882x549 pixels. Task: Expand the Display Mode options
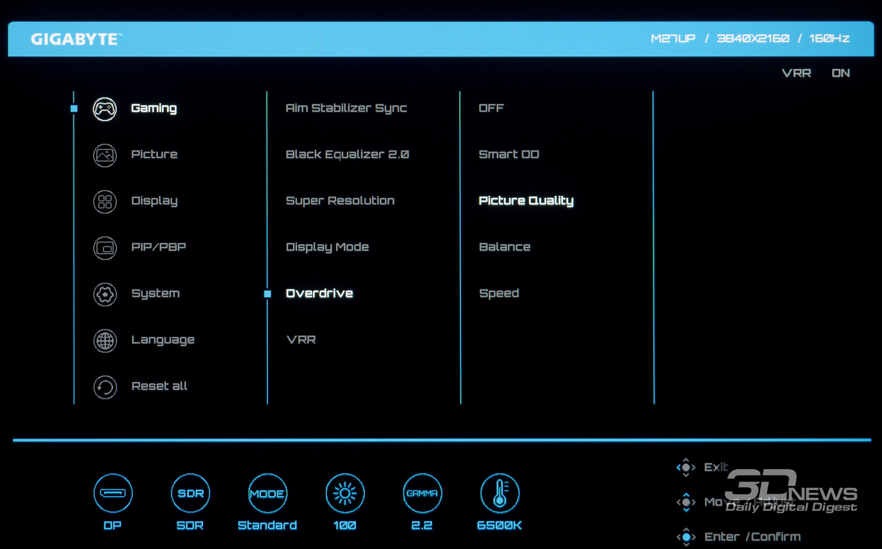point(327,247)
